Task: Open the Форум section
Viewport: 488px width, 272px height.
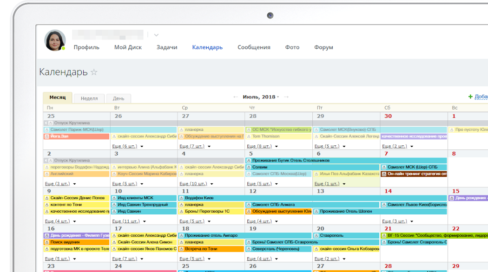Action: (323, 47)
